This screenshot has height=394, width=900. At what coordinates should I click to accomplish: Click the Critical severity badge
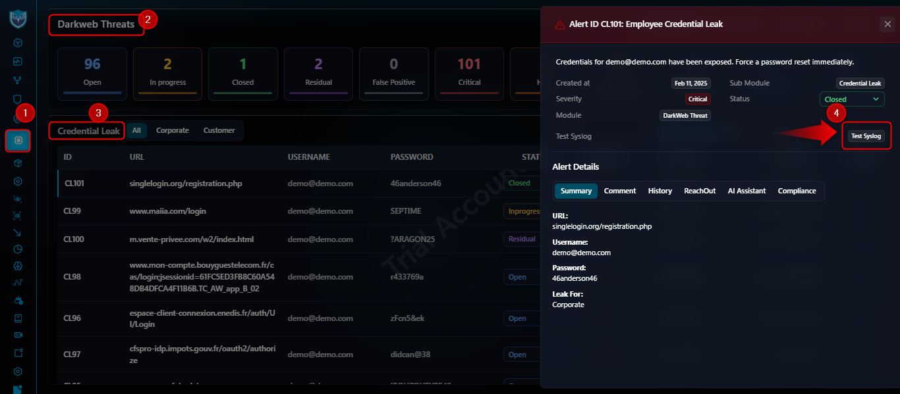(698, 99)
